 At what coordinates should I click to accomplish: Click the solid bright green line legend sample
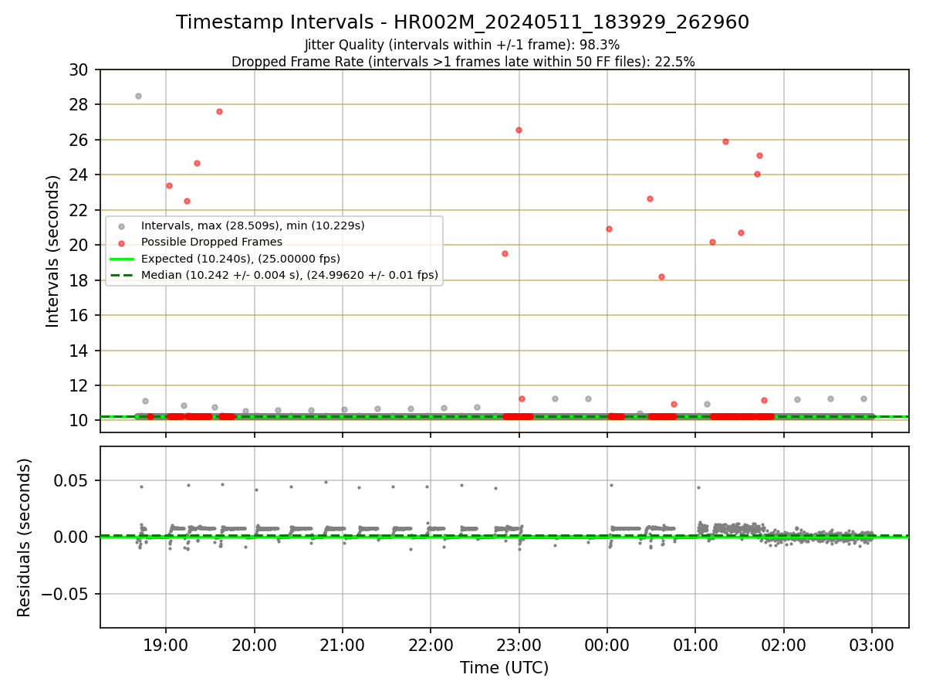(121, 259)
